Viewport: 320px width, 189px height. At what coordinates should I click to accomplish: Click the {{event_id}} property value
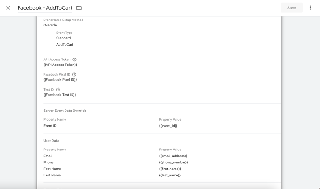click(168, 126)
